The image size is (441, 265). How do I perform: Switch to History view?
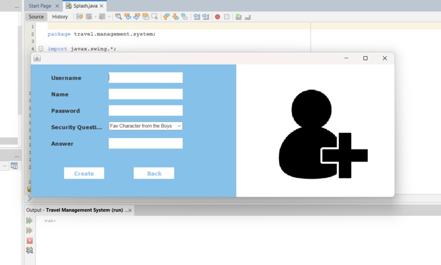[60, 16]
